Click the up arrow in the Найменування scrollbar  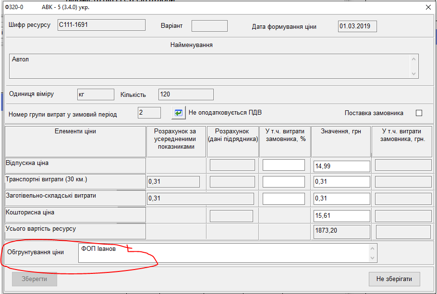pyautogui.click(x=413, y=59)
